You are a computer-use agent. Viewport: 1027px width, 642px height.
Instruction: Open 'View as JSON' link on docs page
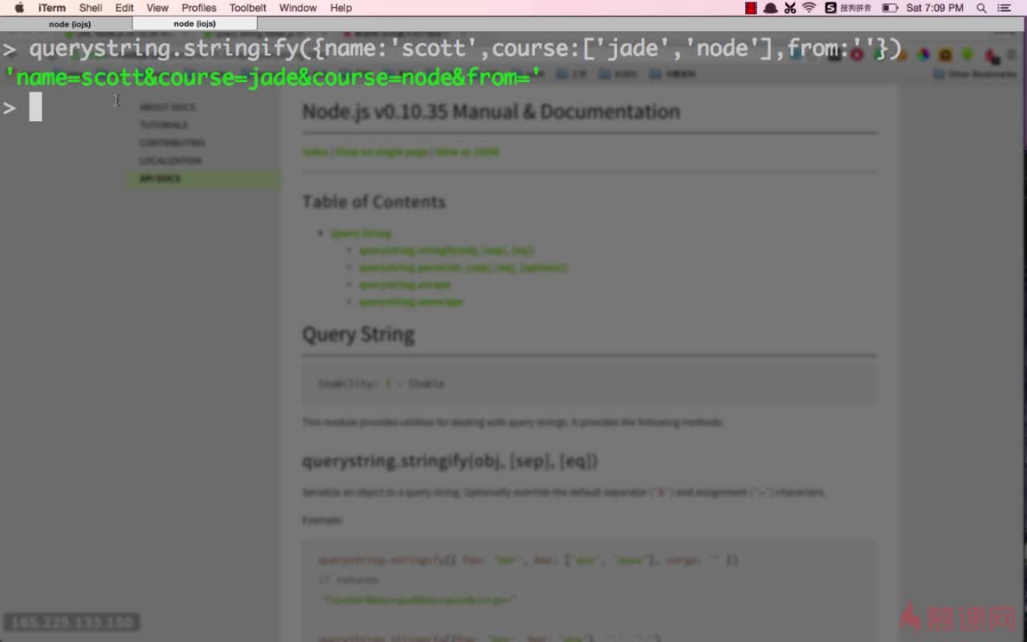click(x=467, y=152)
